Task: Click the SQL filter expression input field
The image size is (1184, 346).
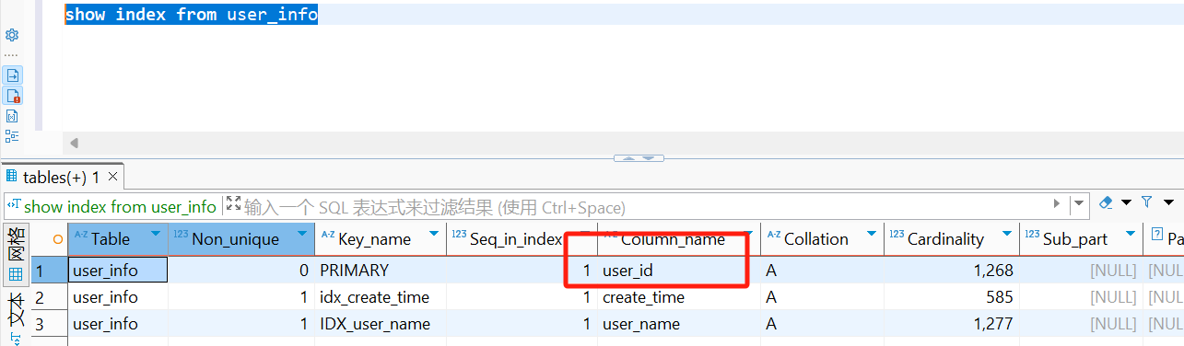Action: tap(645, 207)
